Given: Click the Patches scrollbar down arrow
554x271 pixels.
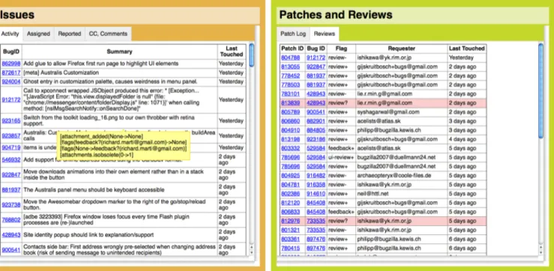Looking at the screenshot, I should pos(541,252).
